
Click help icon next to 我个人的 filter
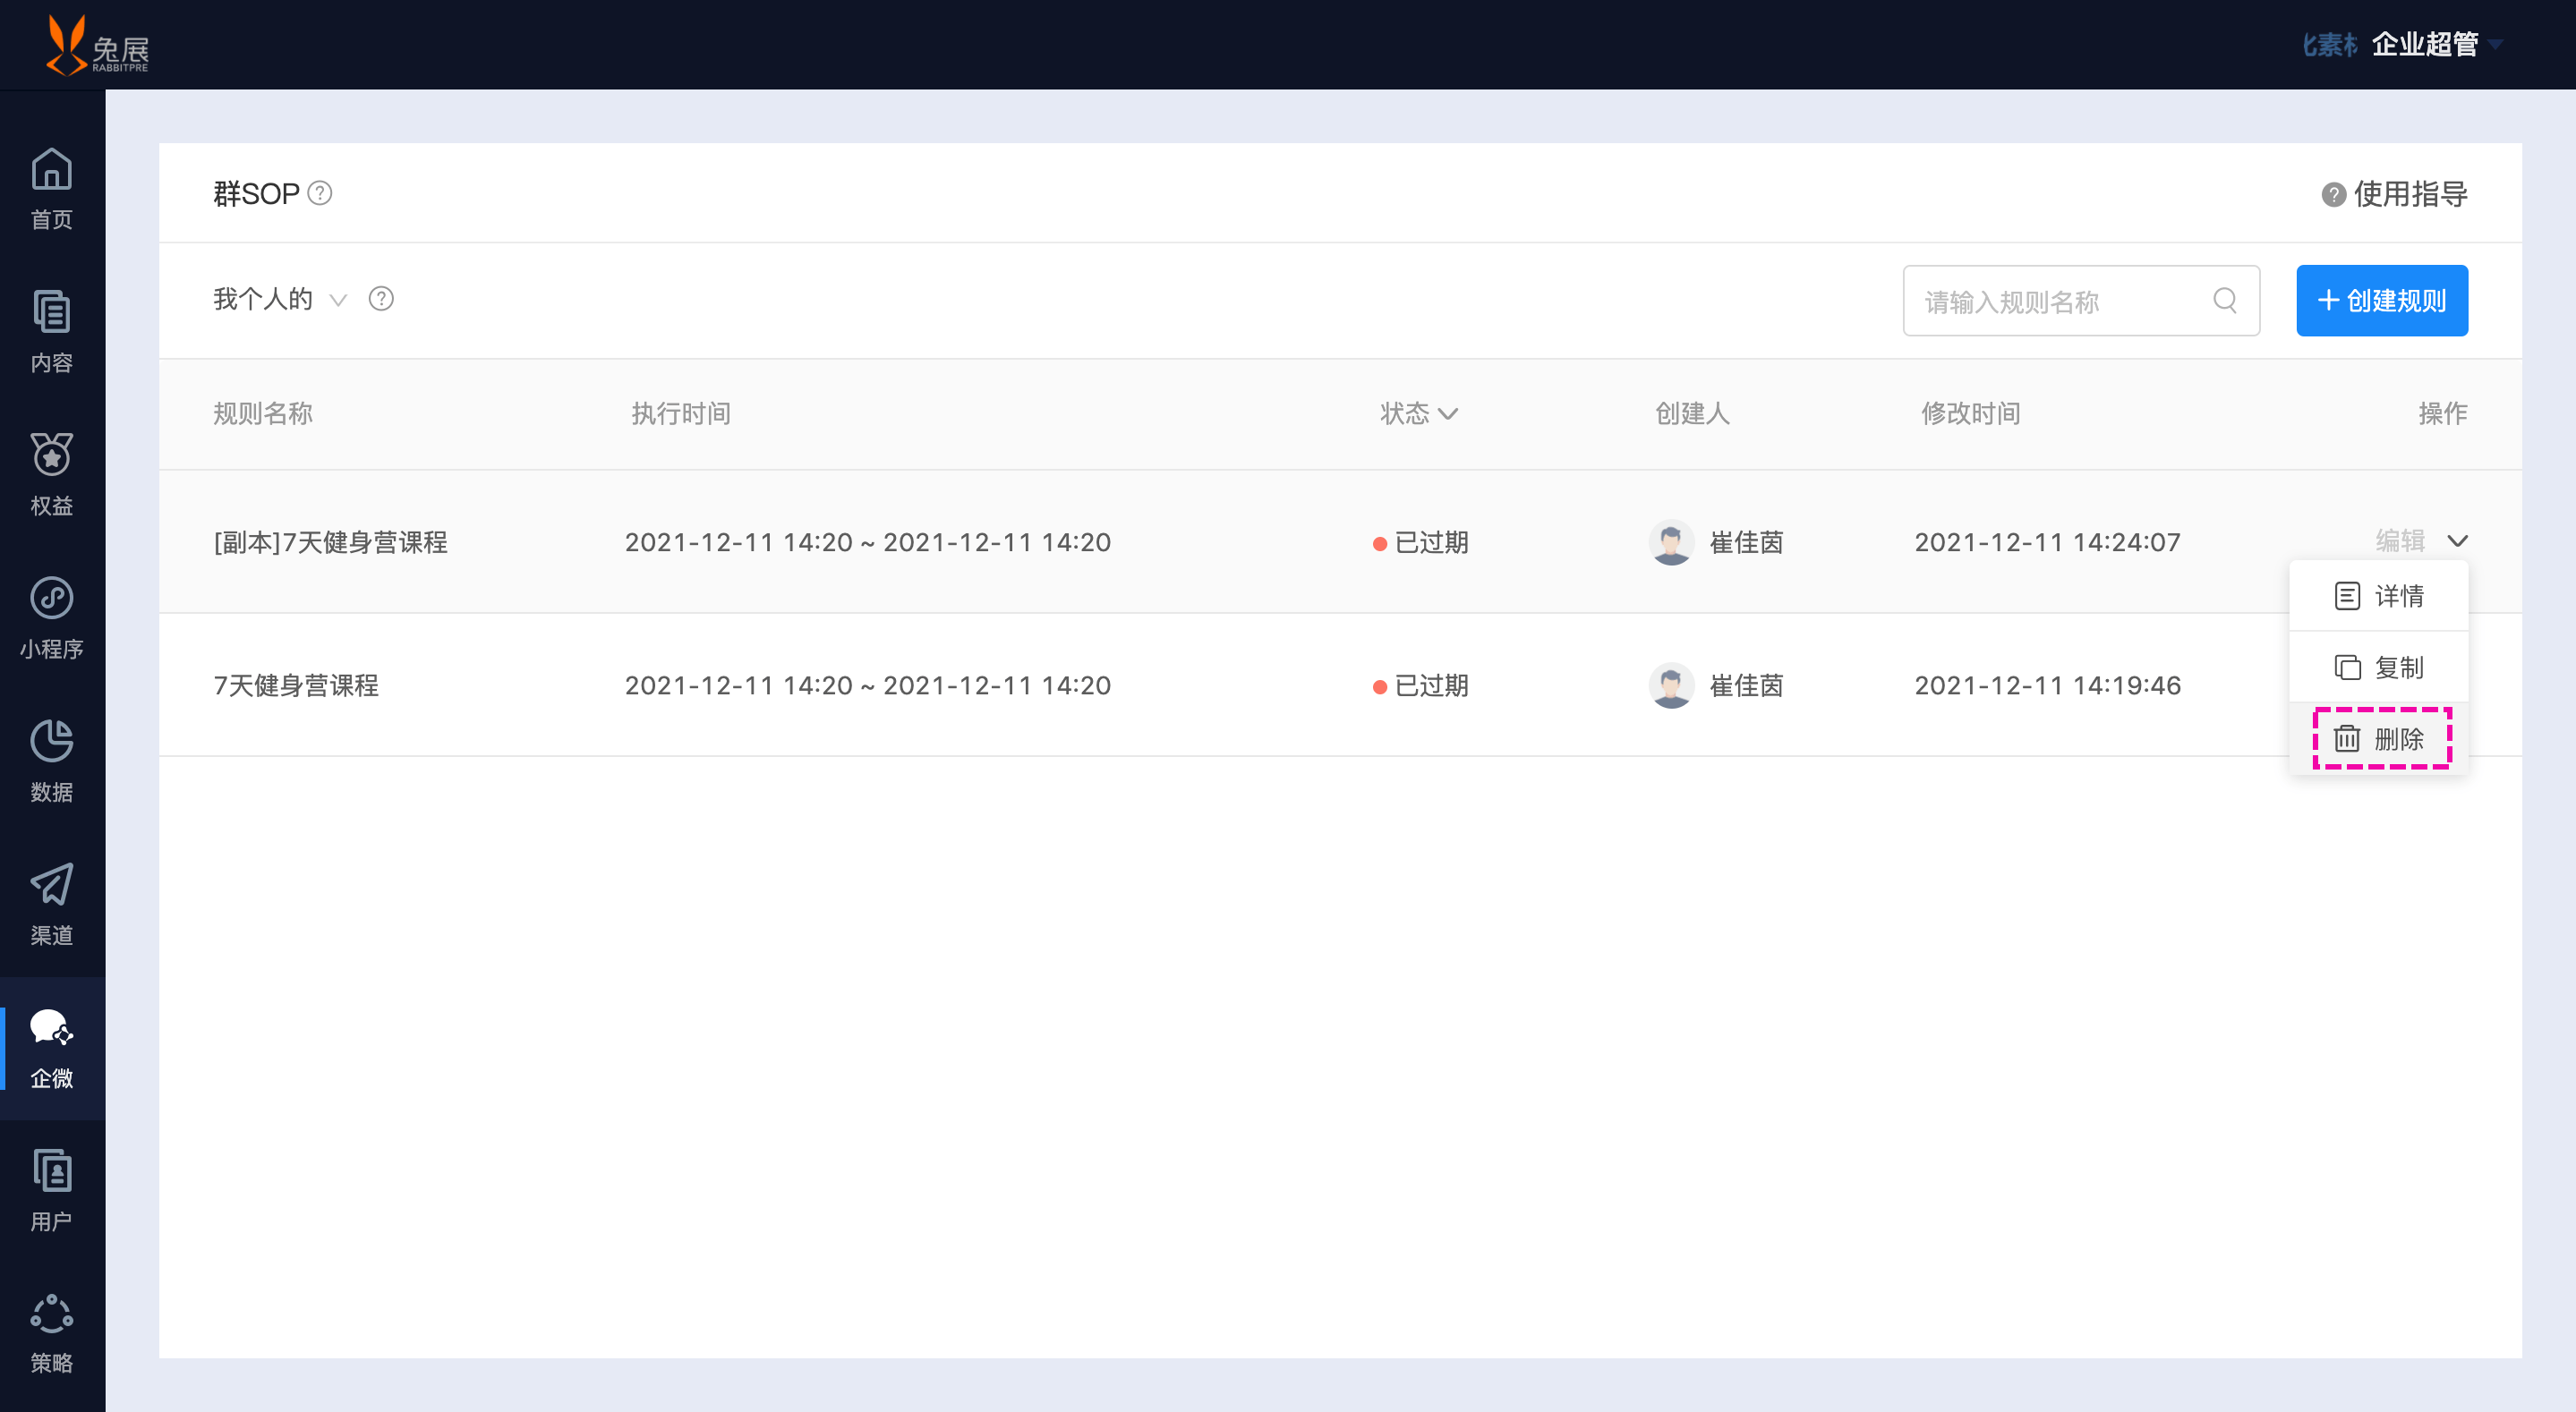click(x=381, y=298)
